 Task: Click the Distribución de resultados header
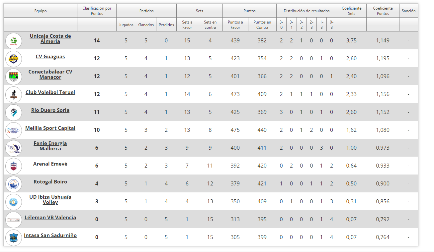(306, 11)
